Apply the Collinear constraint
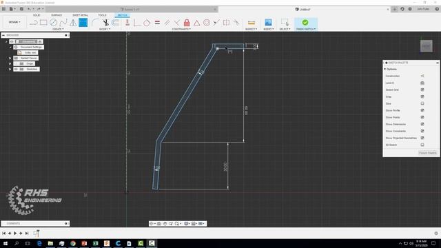The width and height of the screenshot is (441, 248). tap(216, 23)
